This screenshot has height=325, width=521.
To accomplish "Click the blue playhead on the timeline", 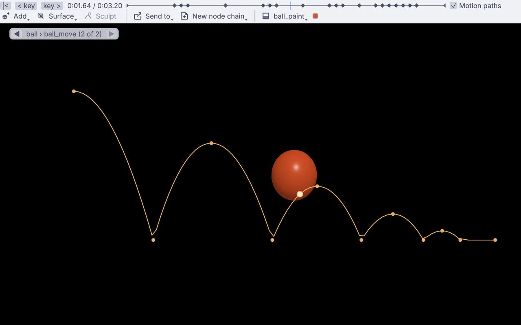I will pyautogui.click(x=290, y=6).
